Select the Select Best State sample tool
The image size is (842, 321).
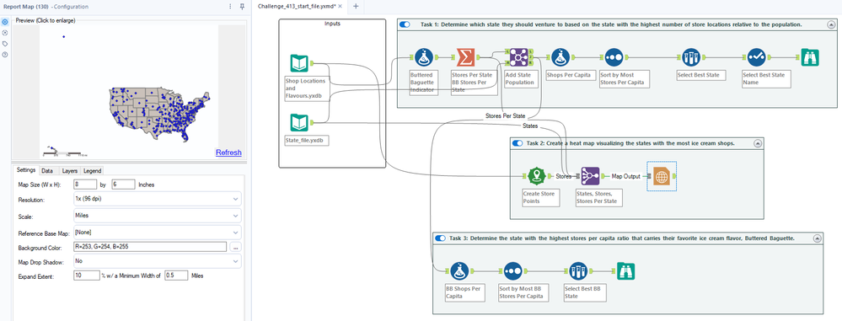coord(690,57)
